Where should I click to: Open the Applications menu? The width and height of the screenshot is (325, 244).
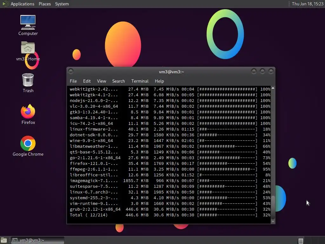(x=23, y=4)
